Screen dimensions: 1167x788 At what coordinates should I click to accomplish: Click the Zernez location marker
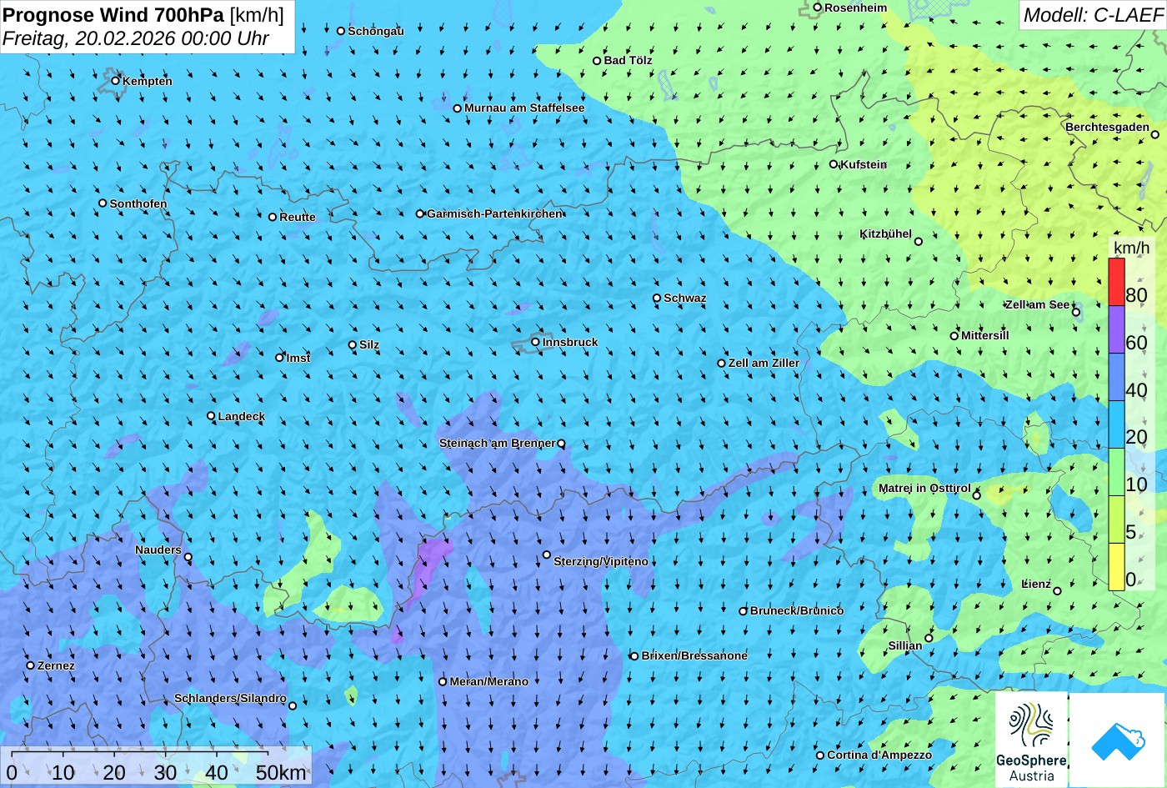pyautogui.click(x=31, y=665)
